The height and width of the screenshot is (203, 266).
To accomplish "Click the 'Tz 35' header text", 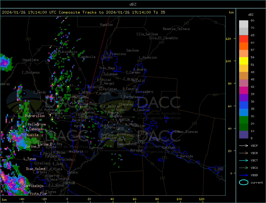I will tap(159, 12).
